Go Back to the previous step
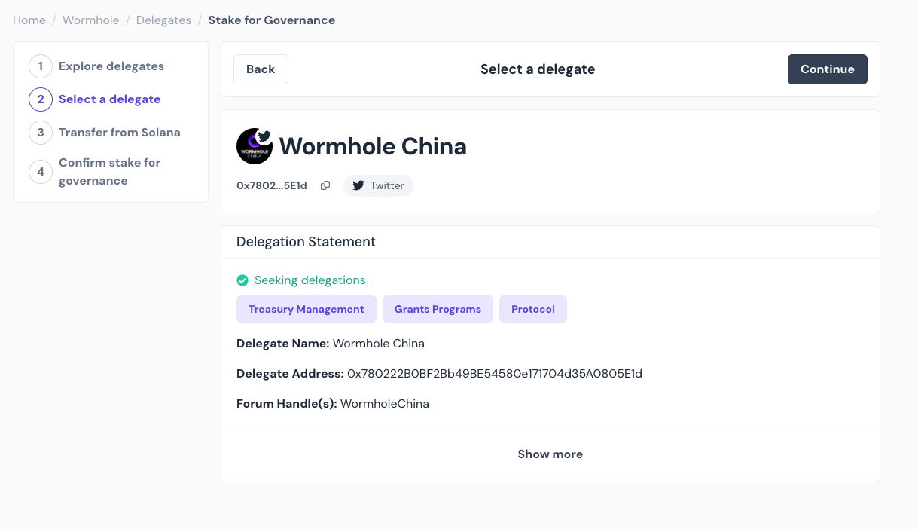 pyautogui.click(x=261, y=69)
